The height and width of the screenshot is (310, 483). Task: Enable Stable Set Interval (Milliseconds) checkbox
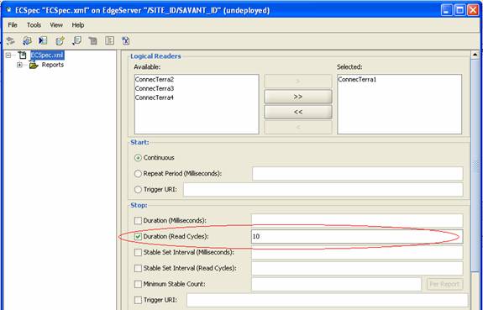pos(138,252)
